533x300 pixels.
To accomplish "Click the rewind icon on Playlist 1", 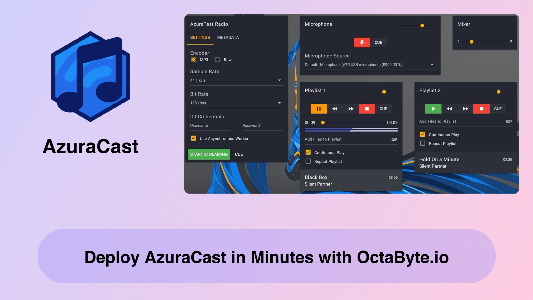I will coord(335,108).
